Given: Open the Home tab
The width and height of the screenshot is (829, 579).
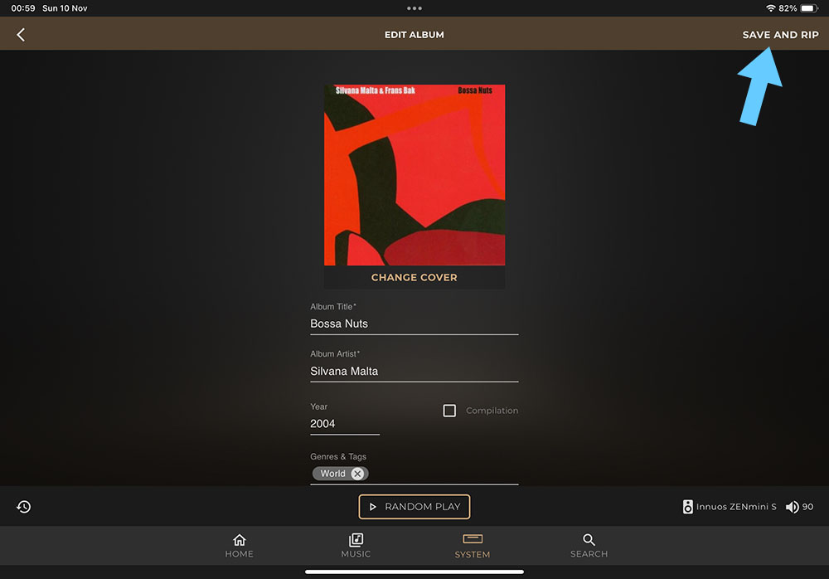Looking at the screenshot, I should (x=239, y=545).
